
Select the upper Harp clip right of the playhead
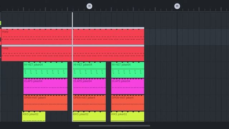108,37
